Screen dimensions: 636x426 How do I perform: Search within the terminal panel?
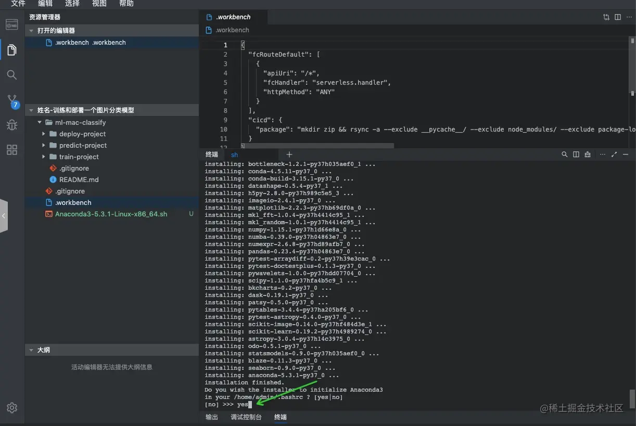click(565, 154)
